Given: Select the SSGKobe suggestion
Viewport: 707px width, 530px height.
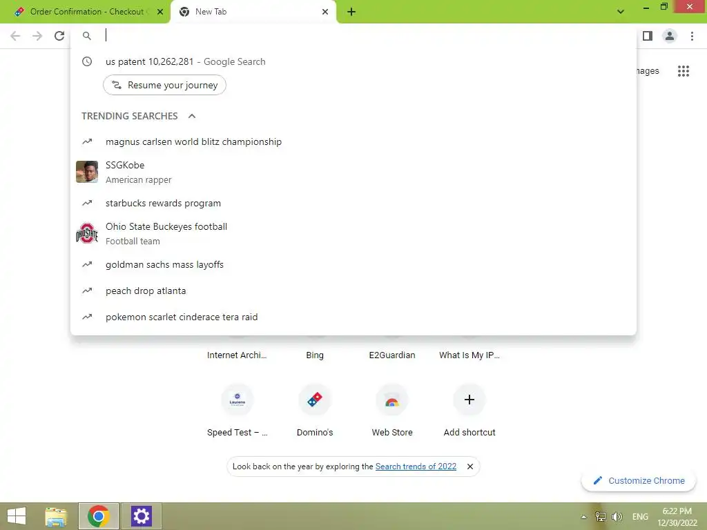Looking at the screenshot, I should pyautogui.click(x=353, y=172).
